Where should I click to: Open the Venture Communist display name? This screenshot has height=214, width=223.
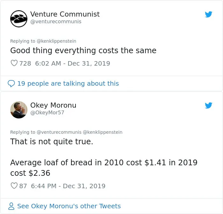(65, 14)
